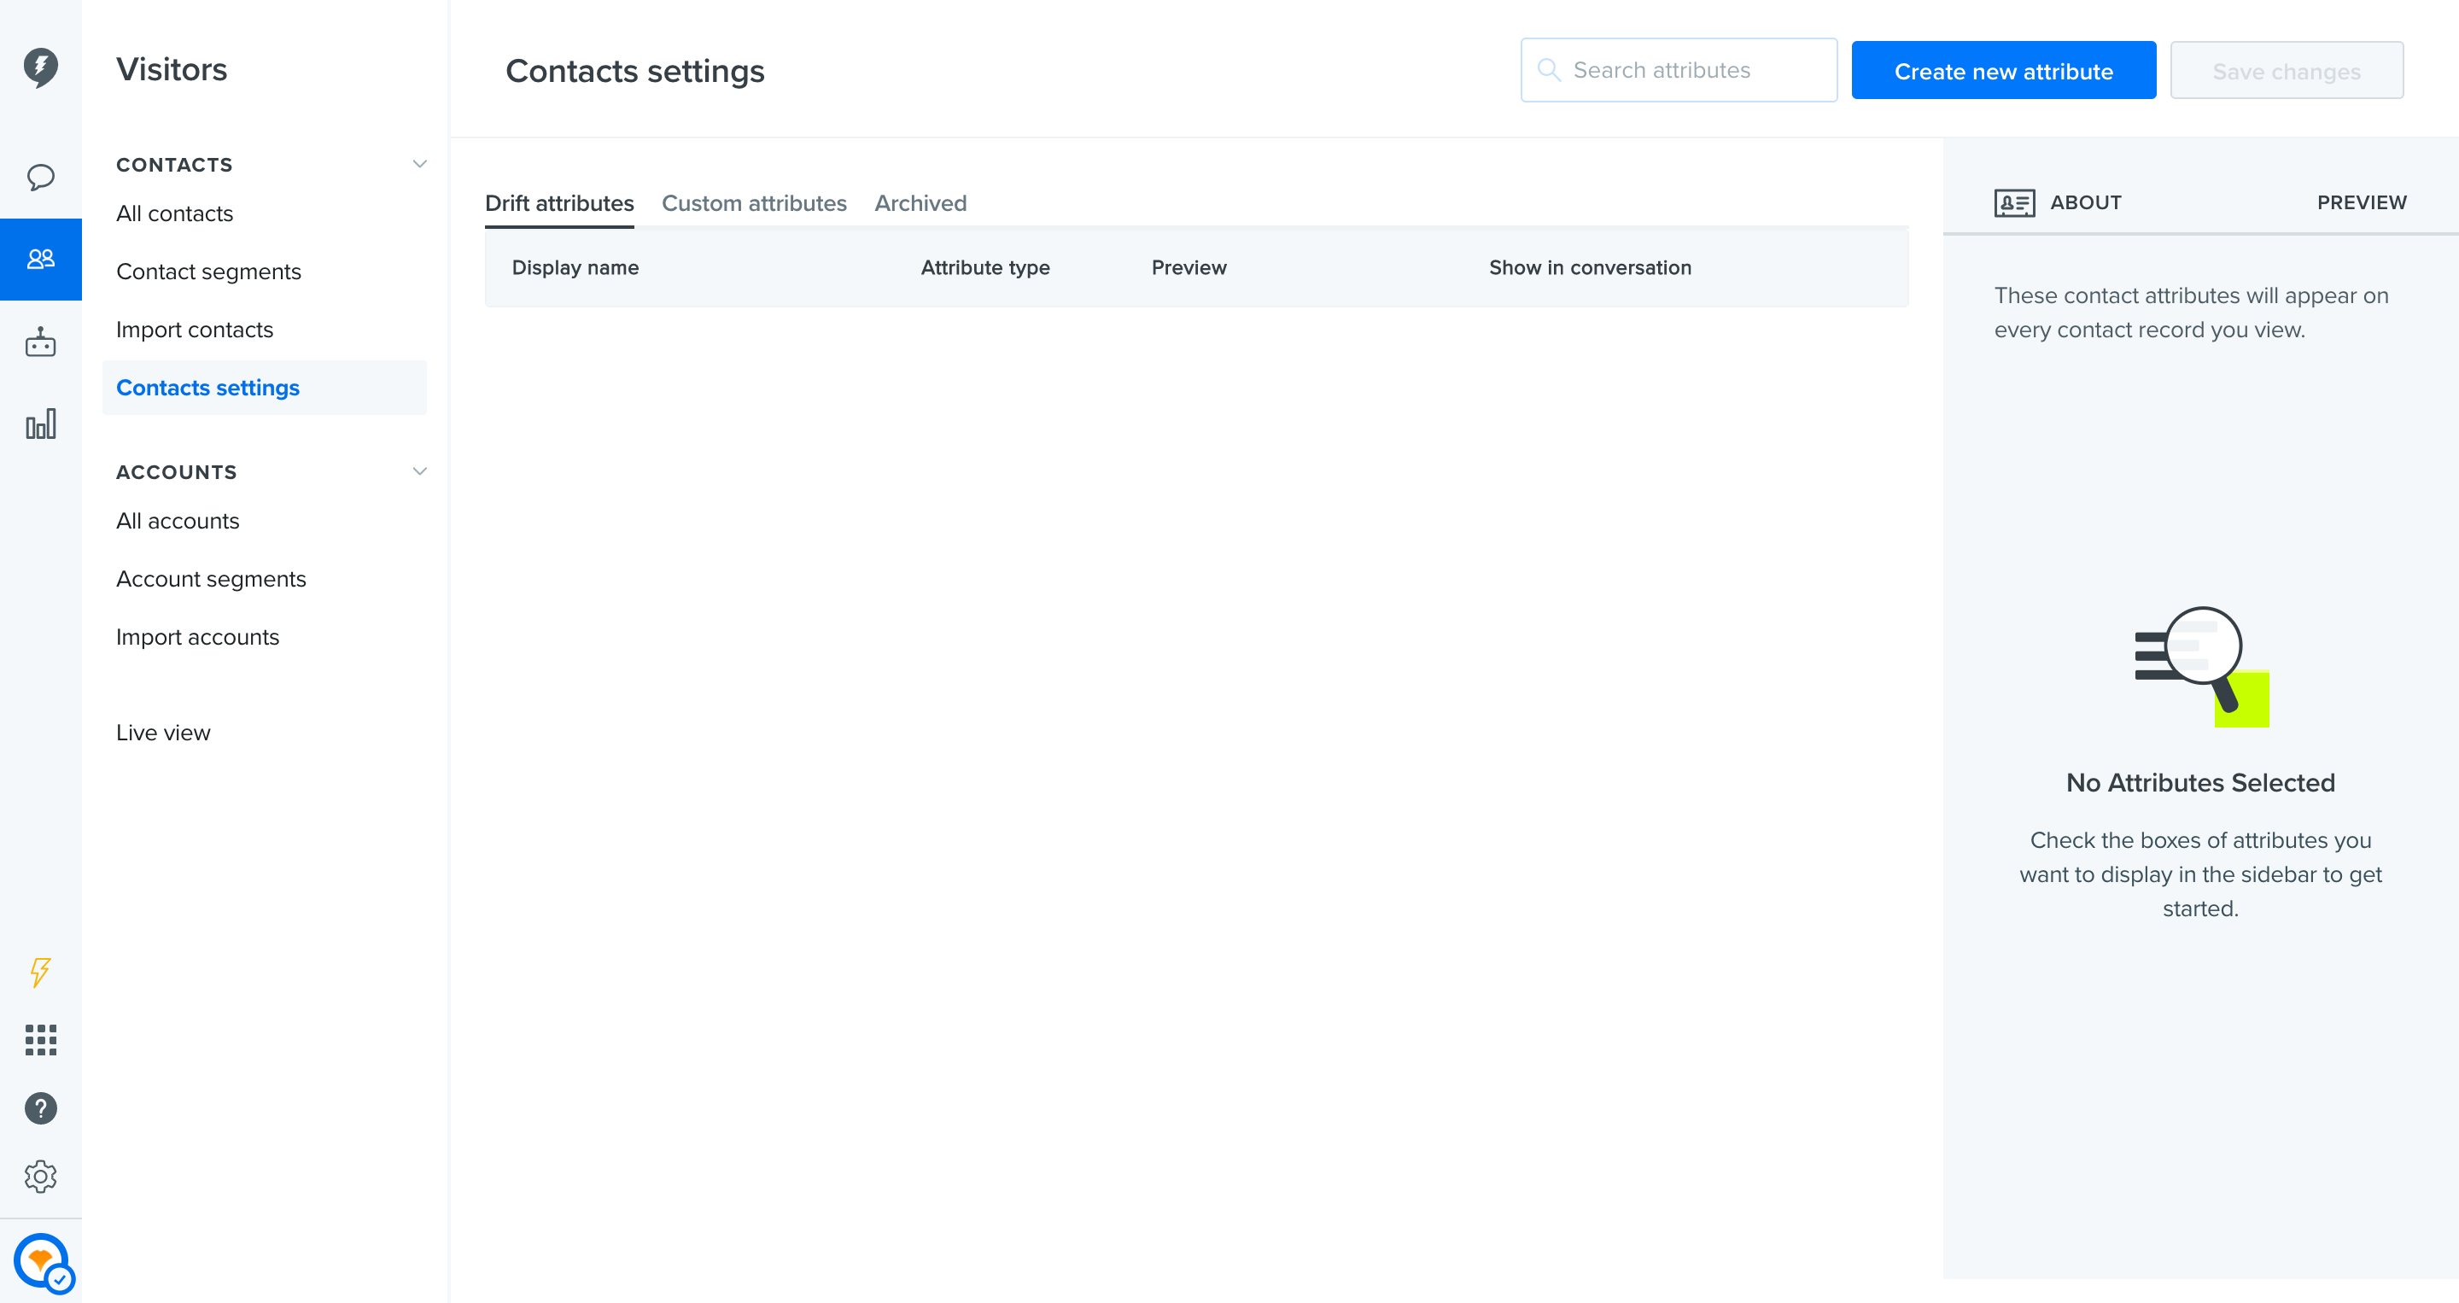Click Create new attribute button
Image resolution: width=2459 pixels, height=1303 pixels.
pyautogui.click(x=2004, y=71)
